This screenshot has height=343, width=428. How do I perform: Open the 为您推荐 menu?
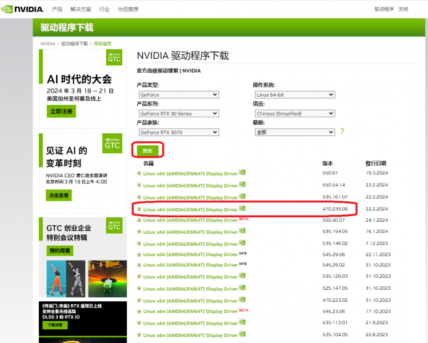[128, 9]
